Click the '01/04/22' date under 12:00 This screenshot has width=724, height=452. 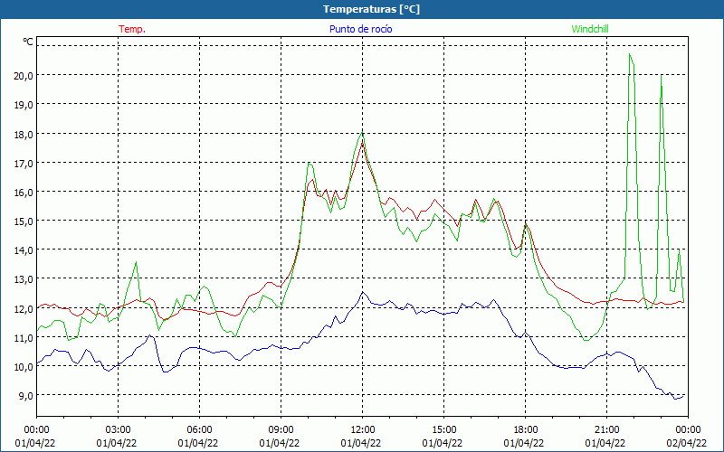[x=361, y=443]
